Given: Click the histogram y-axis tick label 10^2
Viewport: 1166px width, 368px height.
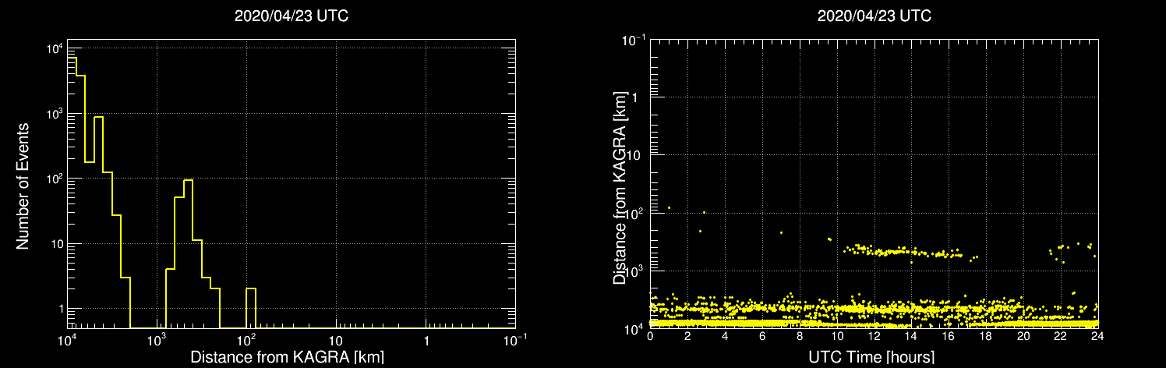Looking at the screenshot, I should tap(54, 179).
